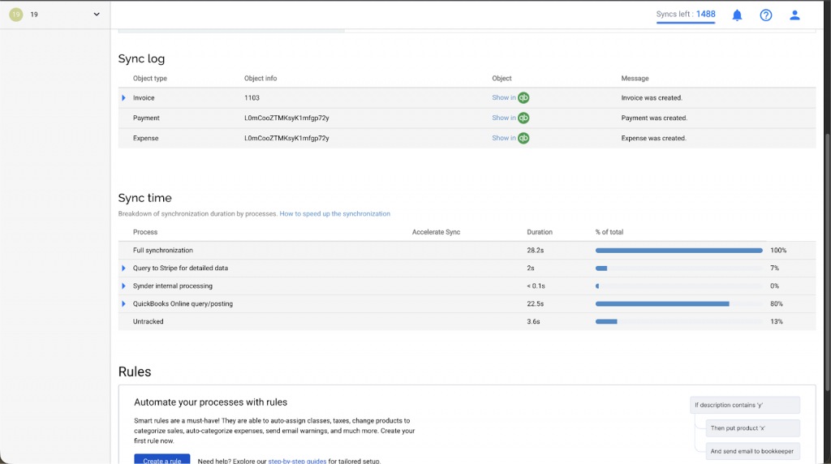Viewport: 831px width, 464px height.
Task: Click the Create a rule button
Action: (161, 458)
